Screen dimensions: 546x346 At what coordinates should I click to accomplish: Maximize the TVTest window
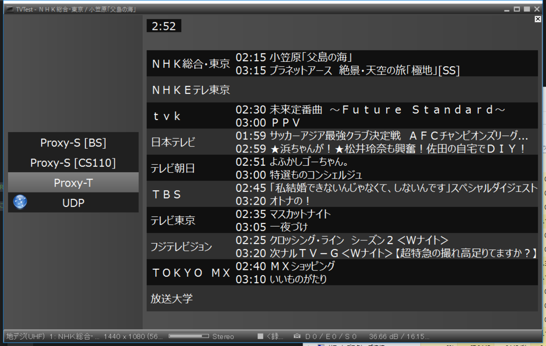(517, 9)
